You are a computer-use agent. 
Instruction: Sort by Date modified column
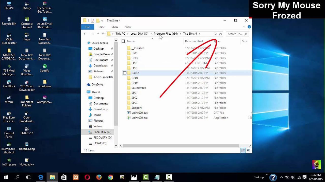[x=194, y=41]
